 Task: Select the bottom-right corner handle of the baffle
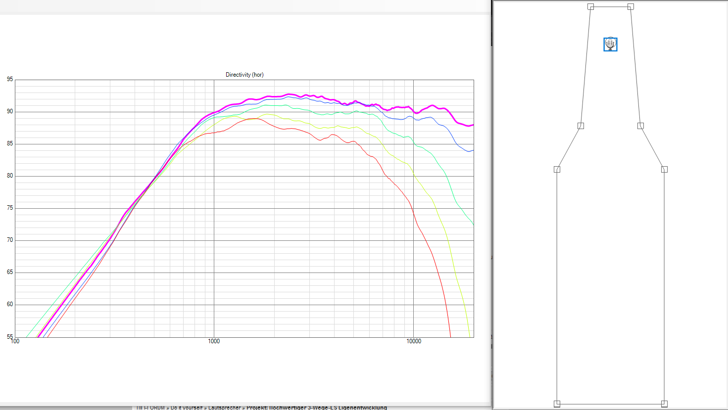(664, 404)
